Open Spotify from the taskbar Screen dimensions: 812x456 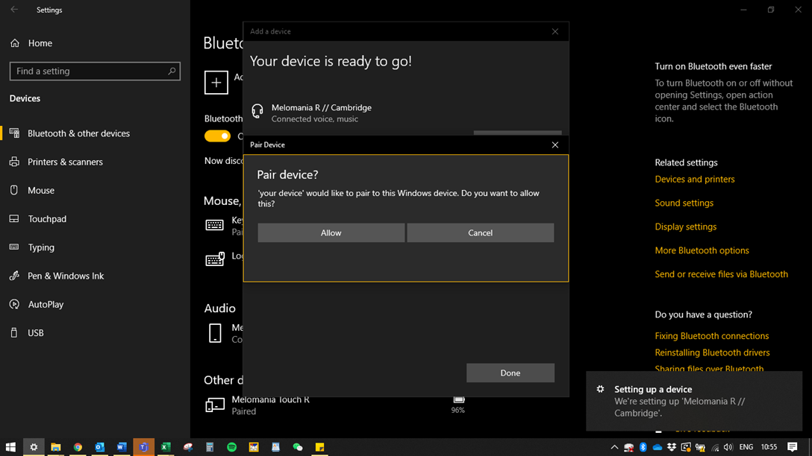click(x=231, y=447)
